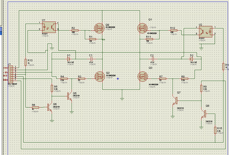Pick the Q5 transistor symbol
Image resolution: width=229 pixels, height=155 pixels.
click(69, 96)
